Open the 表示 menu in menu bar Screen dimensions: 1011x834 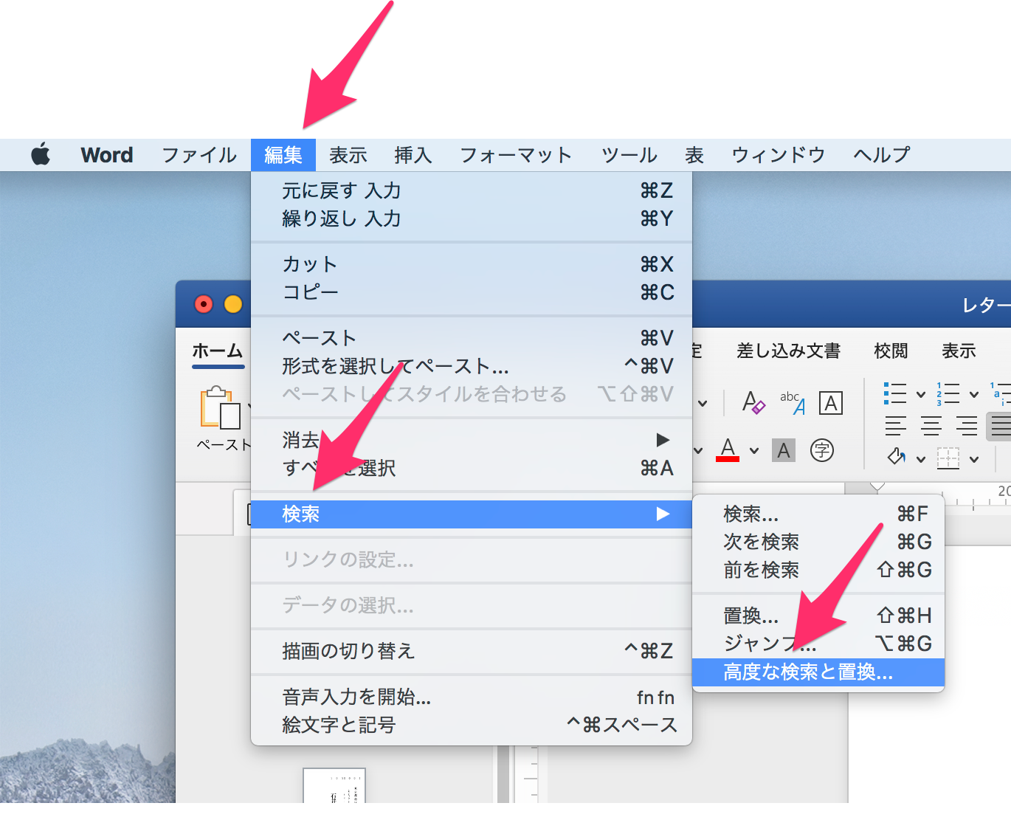pyautogui.click(x=348, y=155)
